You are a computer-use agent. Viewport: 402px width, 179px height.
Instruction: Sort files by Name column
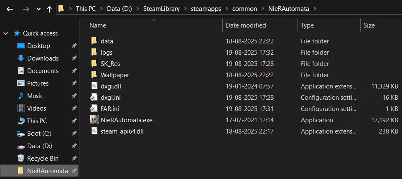[x=98, y=25]
